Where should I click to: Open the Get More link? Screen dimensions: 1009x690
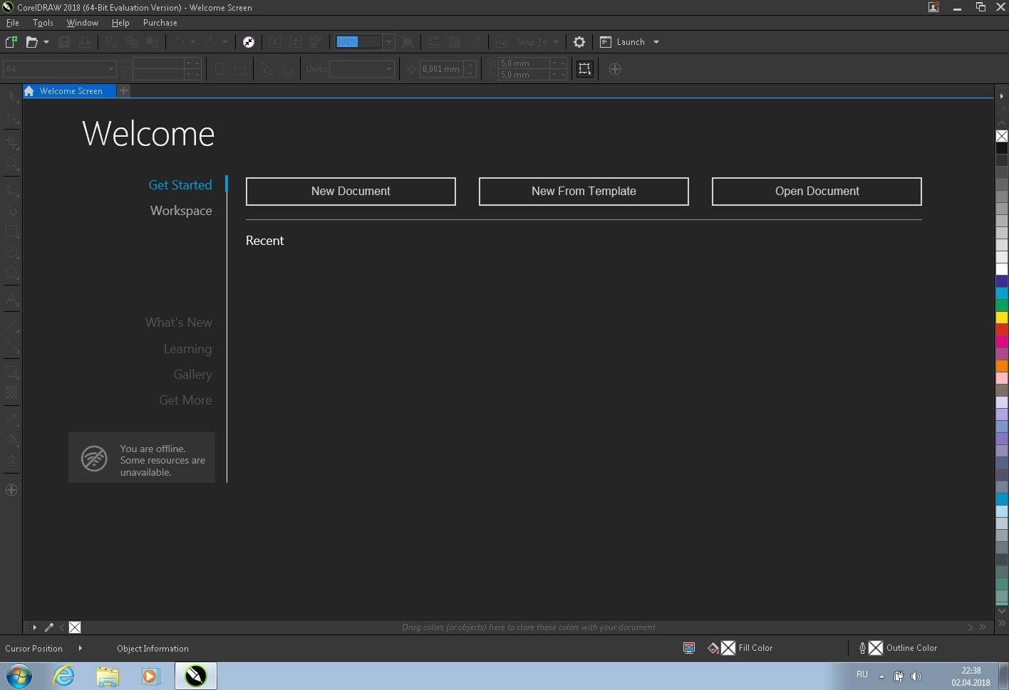pos(185,400)
